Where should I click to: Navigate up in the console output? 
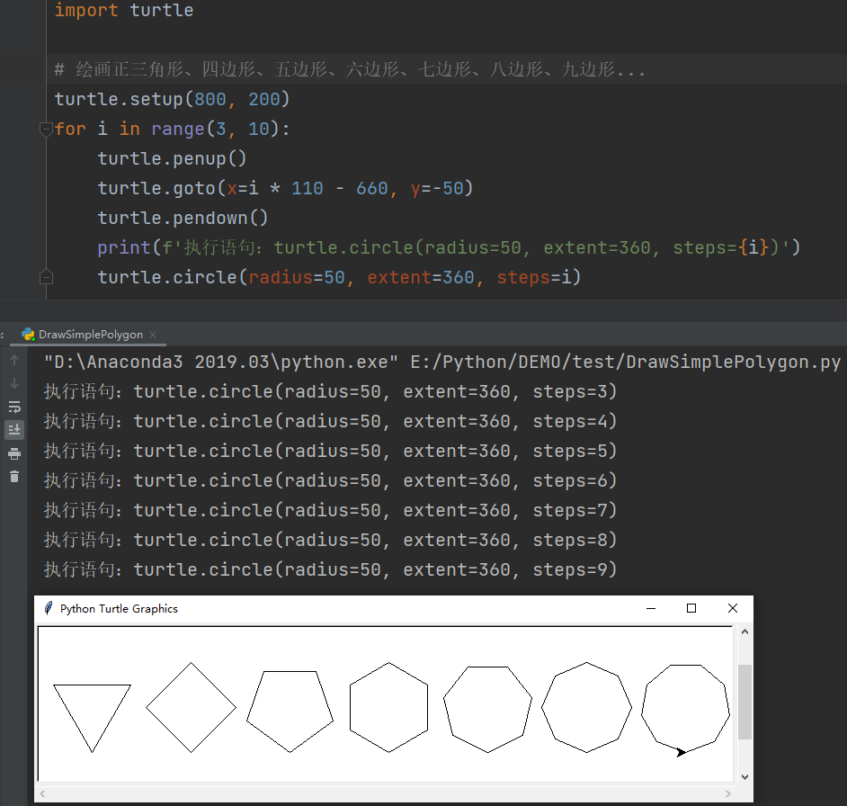13,360
